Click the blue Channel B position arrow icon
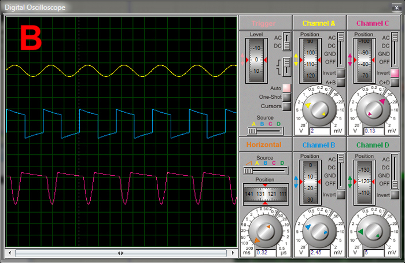This screenshot has width=405, height=263. pyautogui.click(x=296, y=181)
